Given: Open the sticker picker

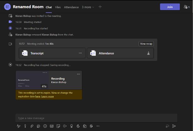Looking at the screenshot, I should coord(58,126).
